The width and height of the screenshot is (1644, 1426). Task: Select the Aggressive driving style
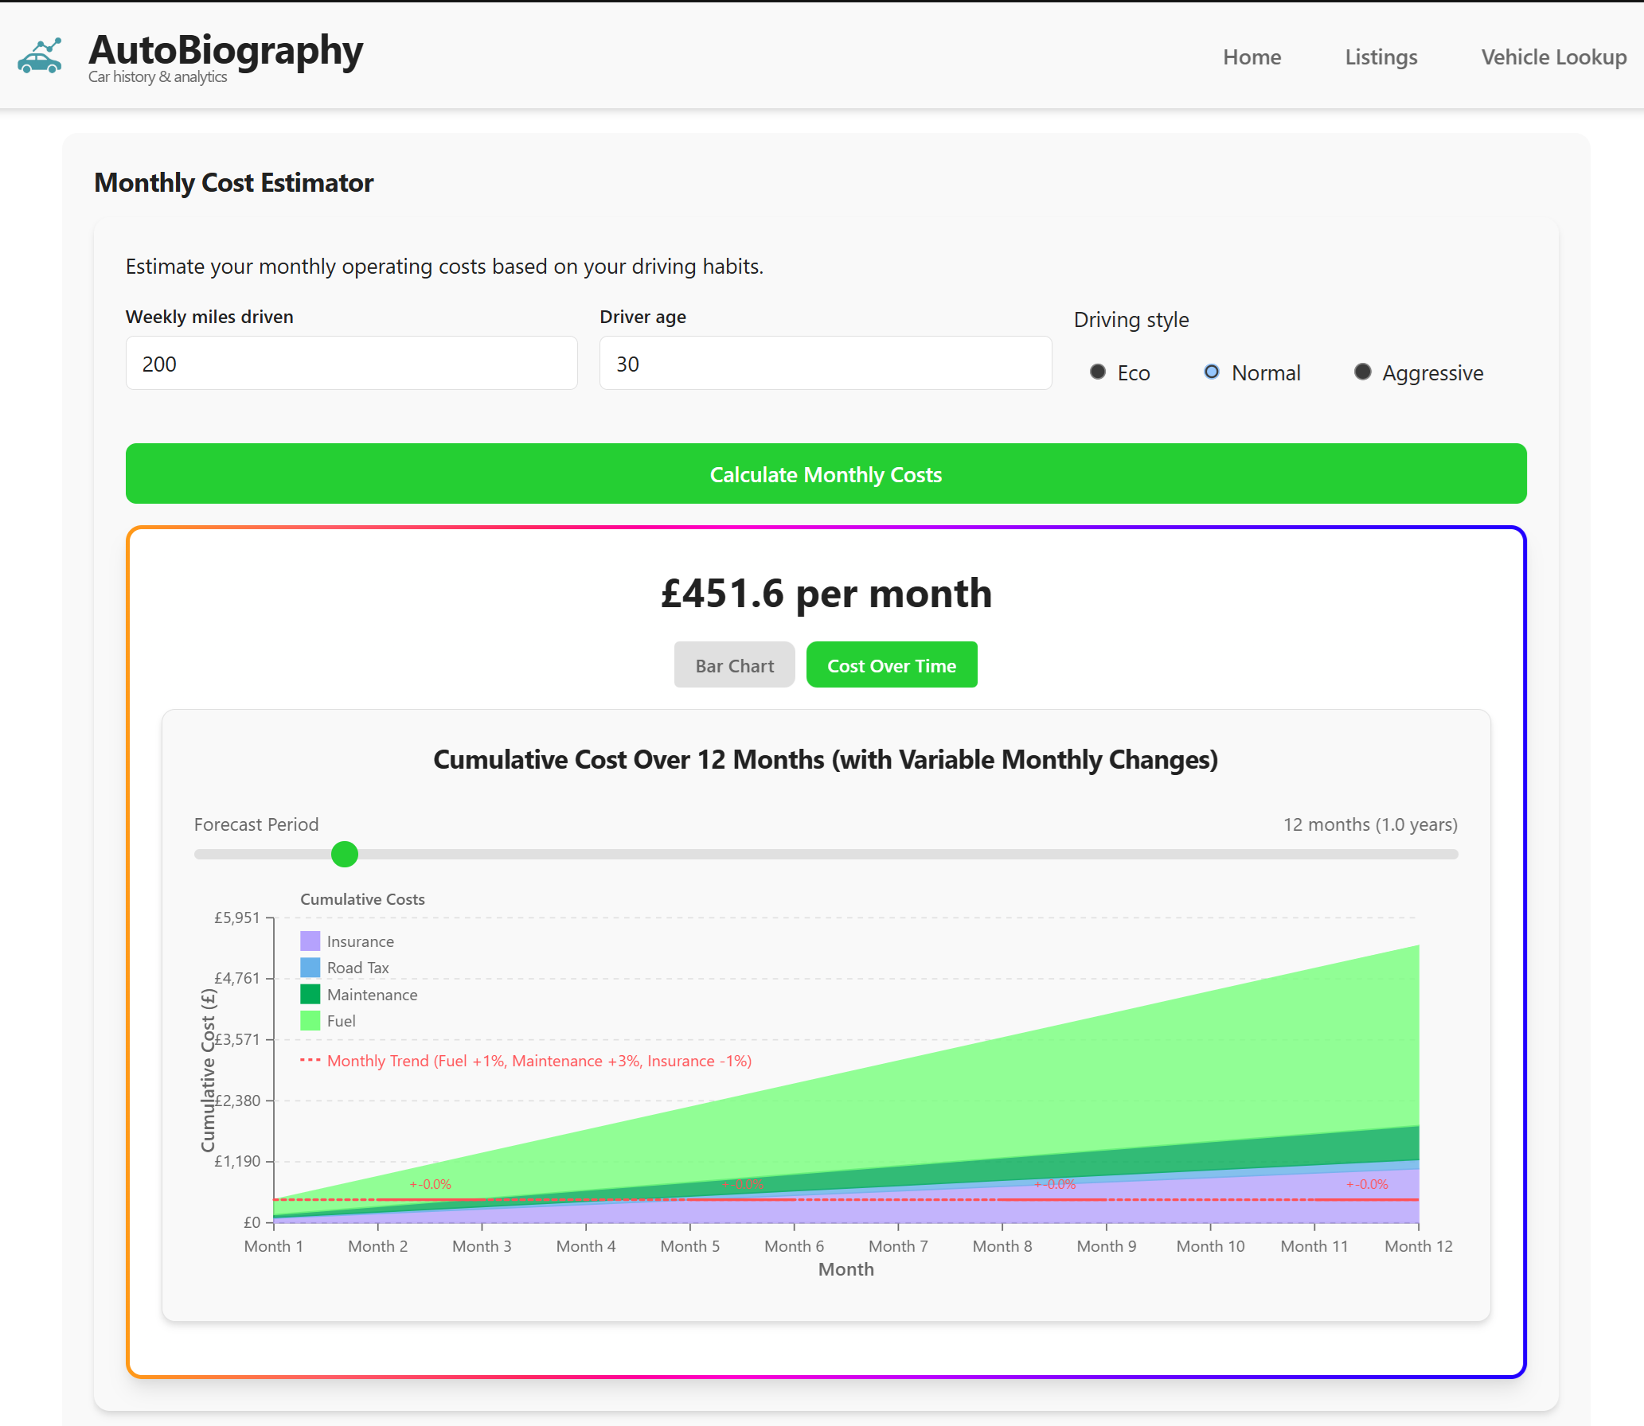point(1362,372)
